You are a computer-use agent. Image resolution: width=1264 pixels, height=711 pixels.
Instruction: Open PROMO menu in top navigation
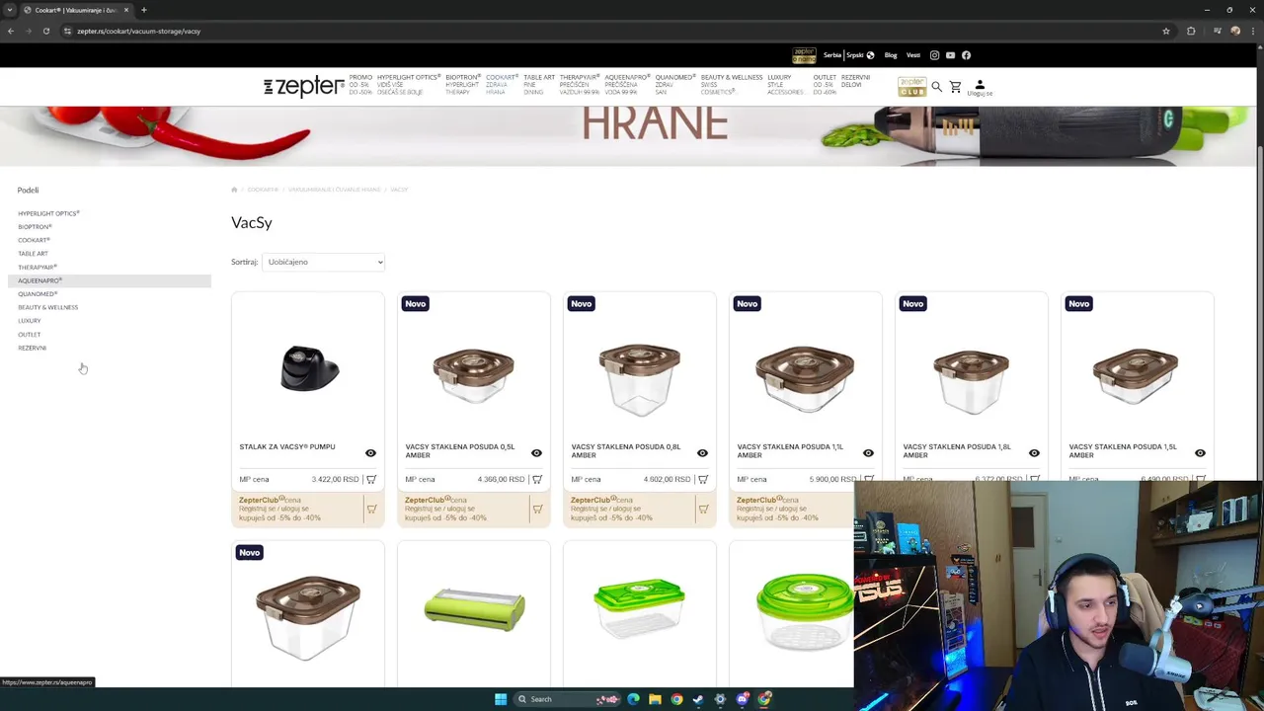click(x=360, y=84)
